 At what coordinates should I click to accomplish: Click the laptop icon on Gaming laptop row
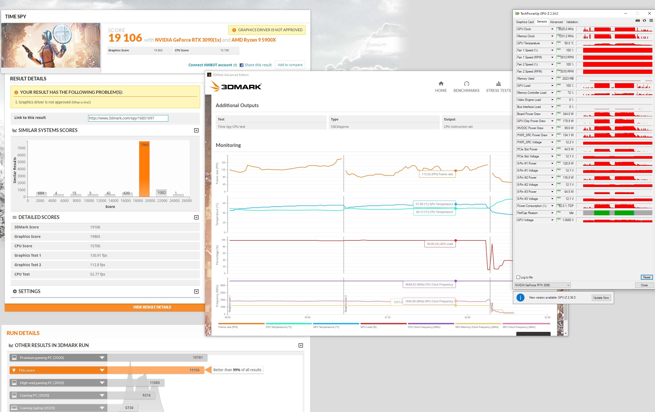tap(14, 408)
